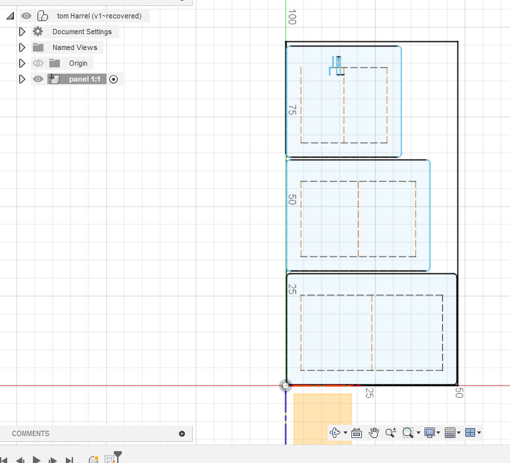The height and width of the screenshot is (463, 510).
Task: Activate the panel 1:1 radio button
Action: pos(113,79)
